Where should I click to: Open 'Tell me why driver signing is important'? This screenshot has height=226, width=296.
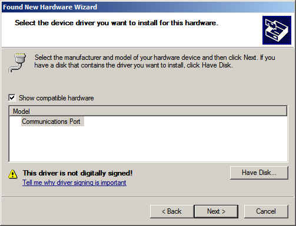[x=74, y=183]
